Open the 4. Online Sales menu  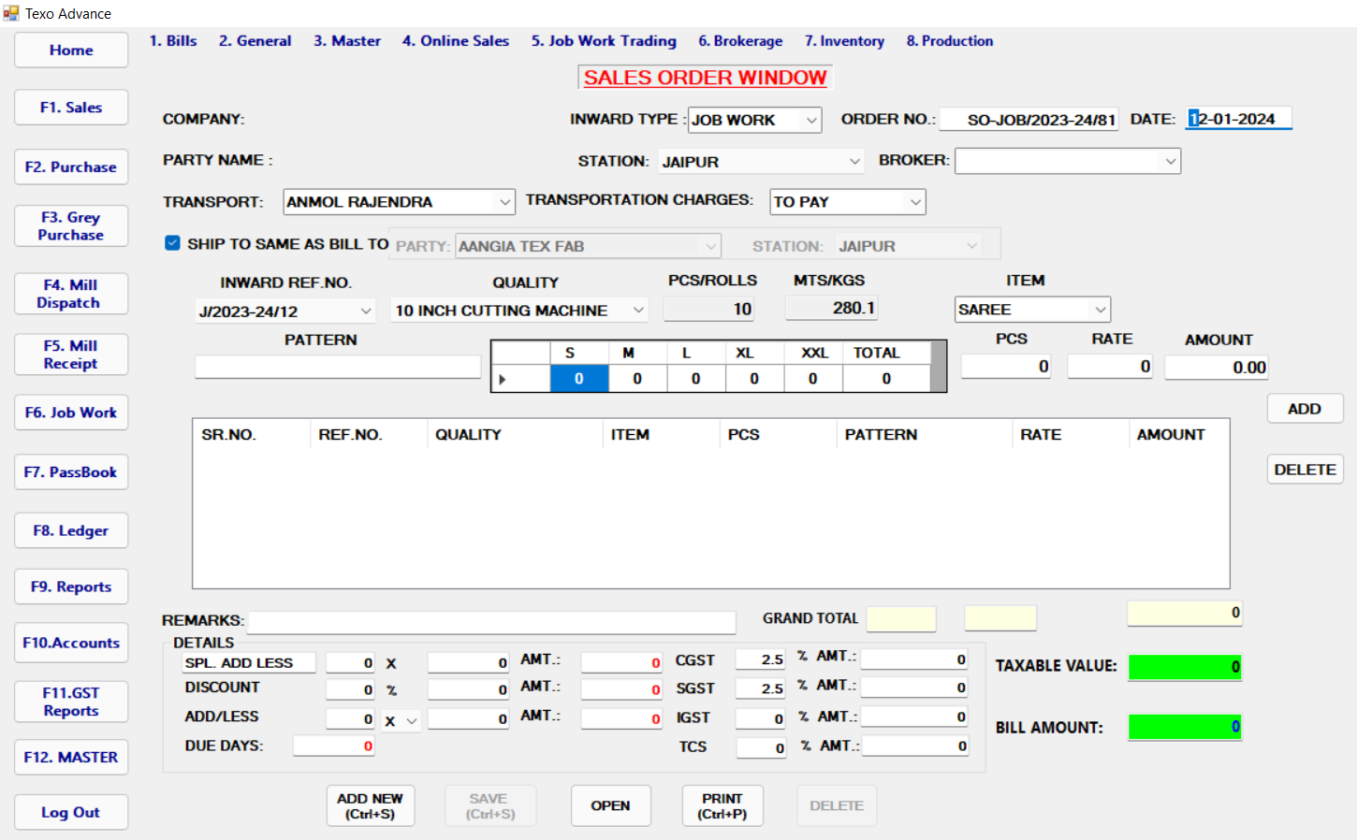pos(456,41)
